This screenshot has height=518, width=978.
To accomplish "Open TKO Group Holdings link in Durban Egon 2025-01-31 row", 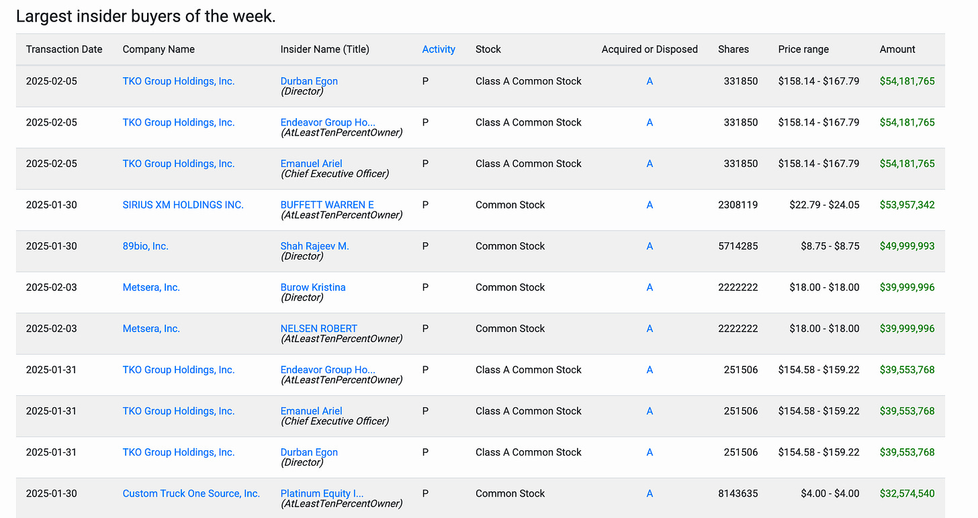I will point(179,452).
